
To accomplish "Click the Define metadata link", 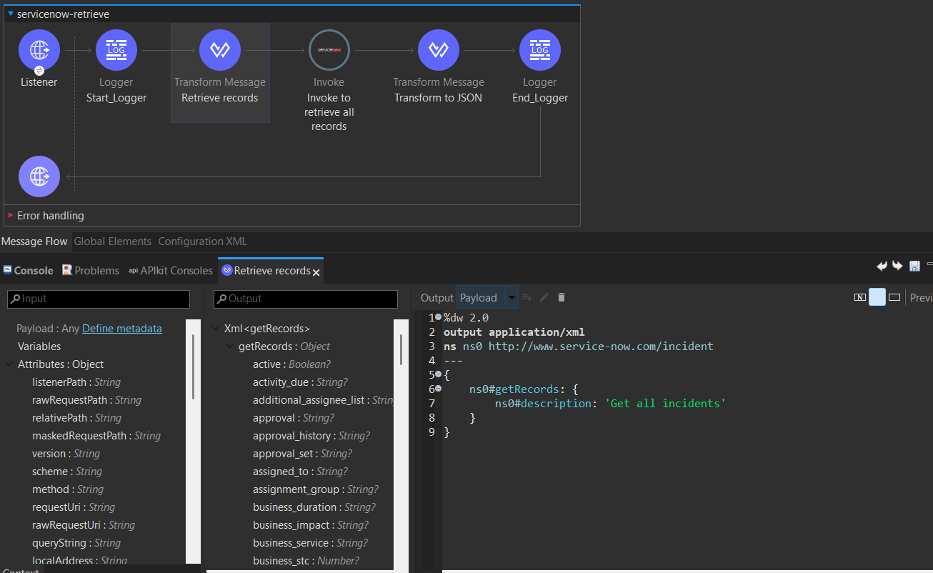I will [x=122, y=329].
